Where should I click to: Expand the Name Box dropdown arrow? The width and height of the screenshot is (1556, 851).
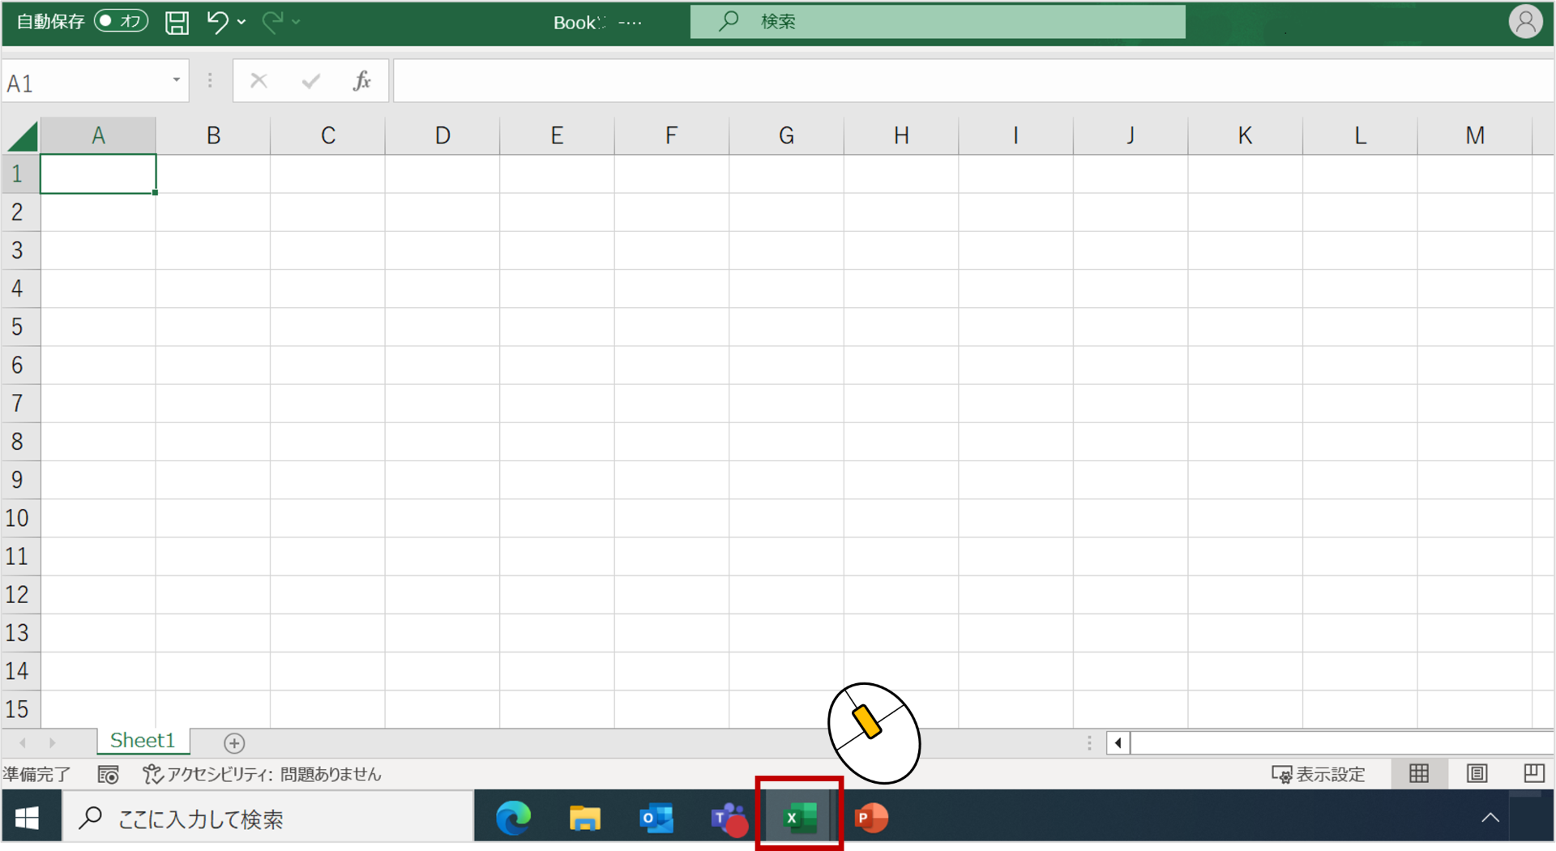176,81
